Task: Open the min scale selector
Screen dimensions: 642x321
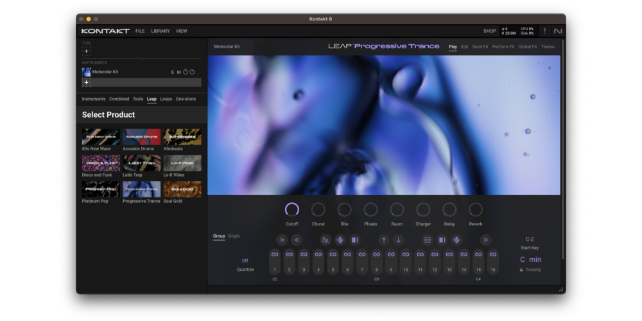Action: [535, 259]
